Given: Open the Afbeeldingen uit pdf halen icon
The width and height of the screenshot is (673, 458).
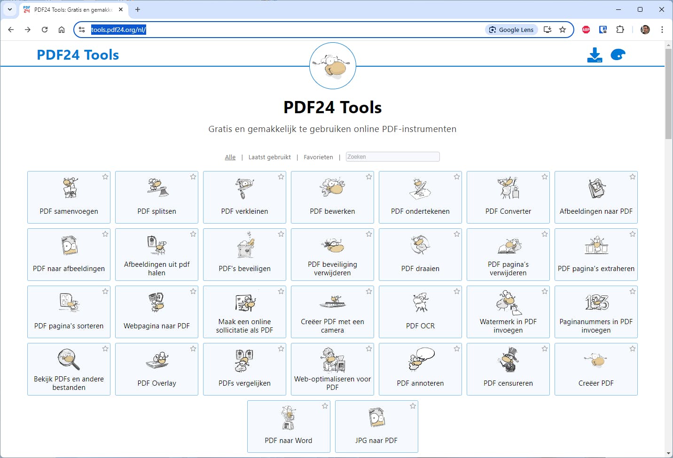Looking at the screenshot, I should point(157,245).
